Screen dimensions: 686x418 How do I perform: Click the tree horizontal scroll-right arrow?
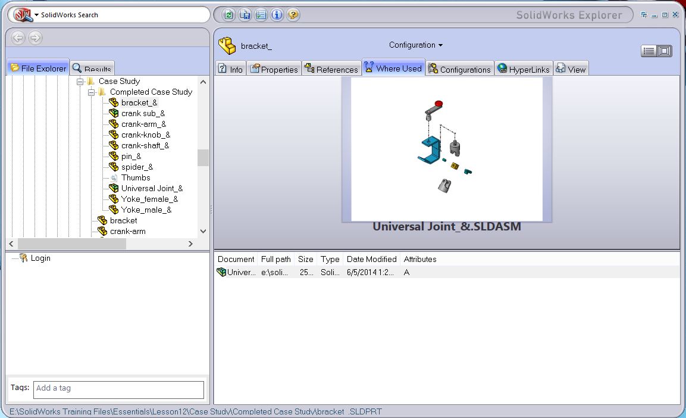point(190,244)
